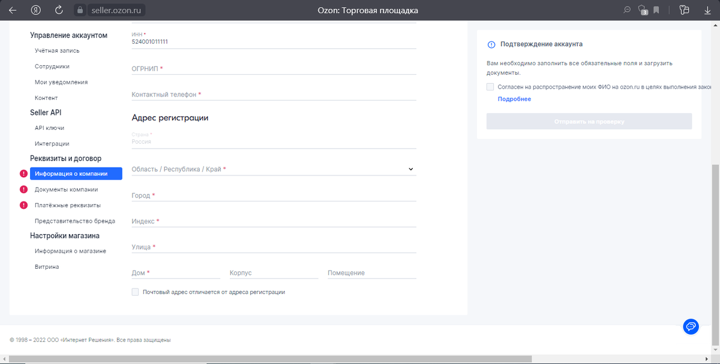Click the Seller API heading
Viewport: 720px width, 364px height.
(46, 112)
